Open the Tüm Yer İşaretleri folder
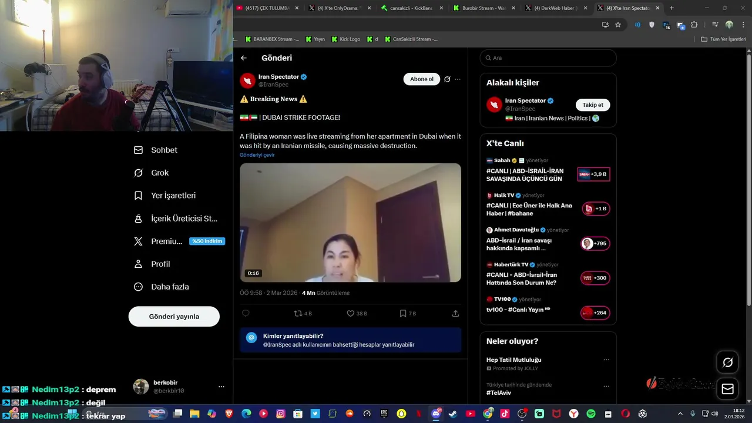752x423 pixels. pyautogui.click(x=724, y=39)
